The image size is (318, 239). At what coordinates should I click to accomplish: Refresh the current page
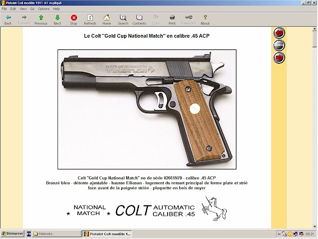point(90,20)
